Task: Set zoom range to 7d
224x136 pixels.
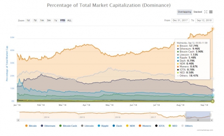Action: 35,21
